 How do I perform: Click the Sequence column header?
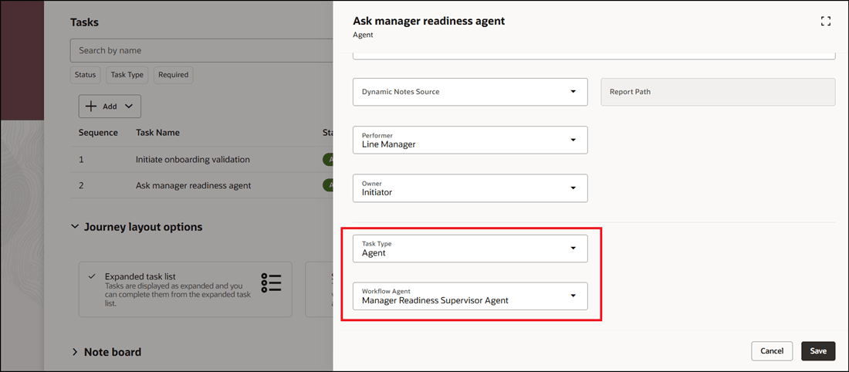[98, 133]
